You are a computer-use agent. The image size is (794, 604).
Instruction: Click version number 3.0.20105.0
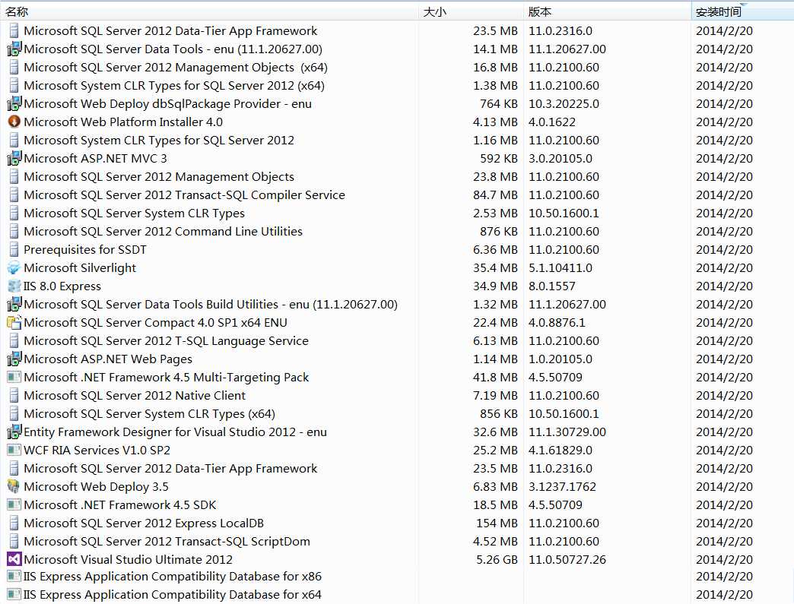point(561,158)
